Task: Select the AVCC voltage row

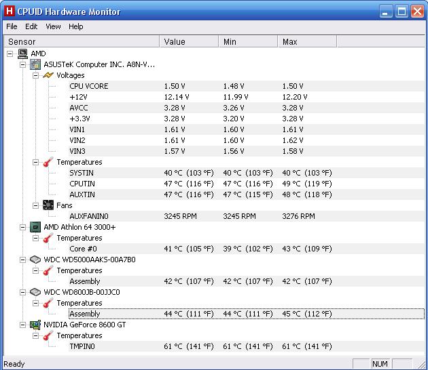Action: (247, 108)
